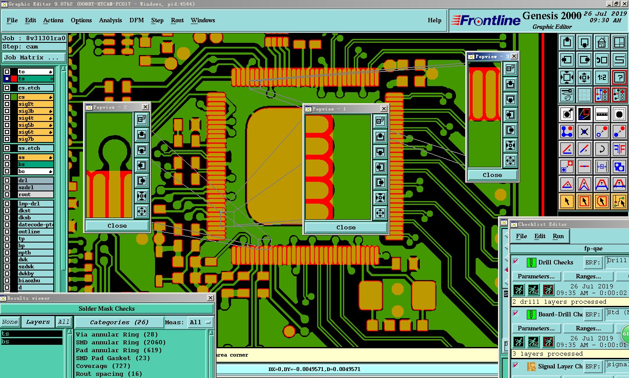Click the 1:2 zoom ratio icon

602,77
